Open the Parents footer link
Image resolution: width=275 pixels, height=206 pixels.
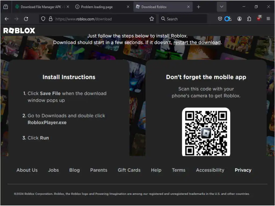(99, 170)
